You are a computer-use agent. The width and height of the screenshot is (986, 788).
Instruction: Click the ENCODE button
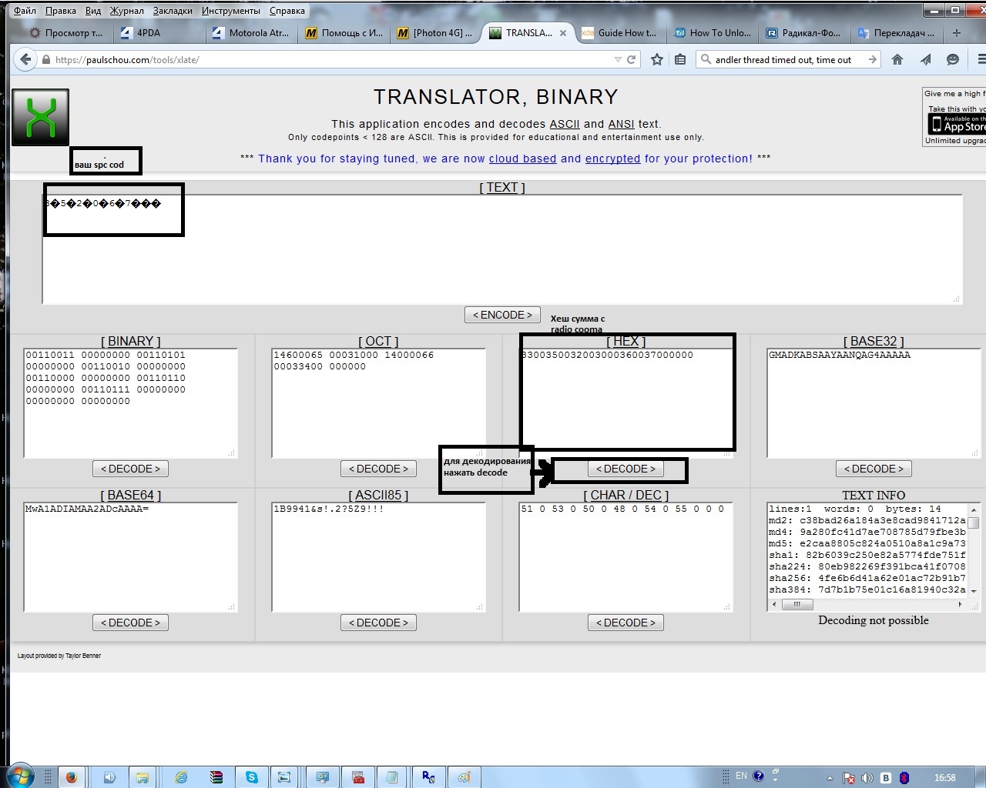502,315
